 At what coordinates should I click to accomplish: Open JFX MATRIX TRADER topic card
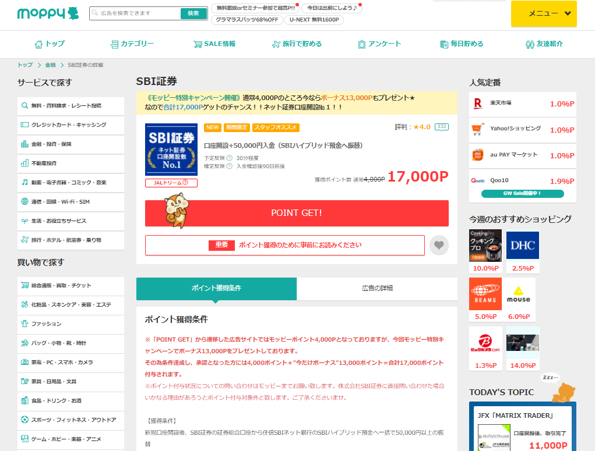523,429
